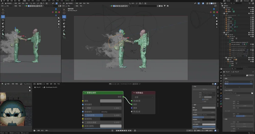Click the density attribute field on node

pos(111,112)
